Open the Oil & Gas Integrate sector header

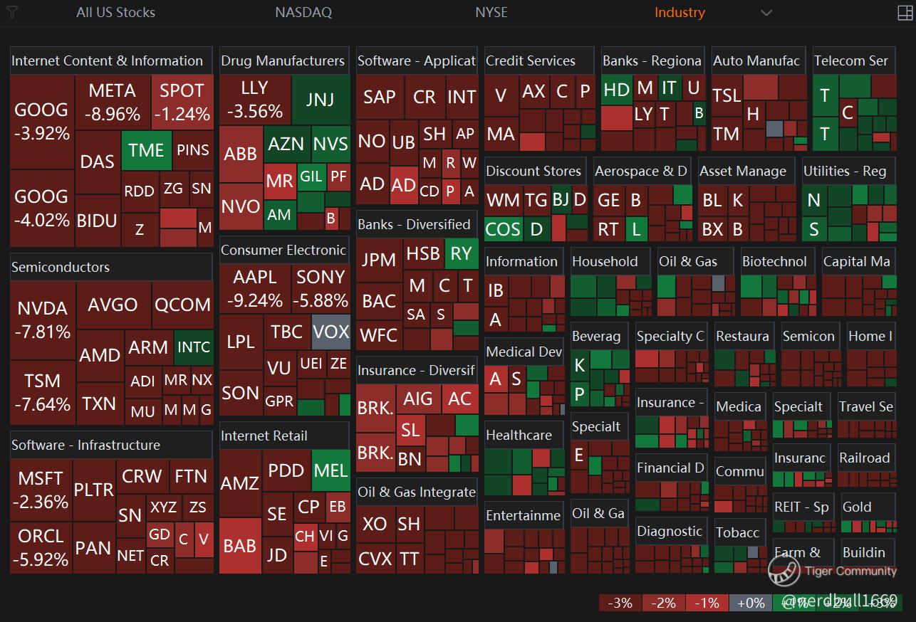click(x=417, y=492)
